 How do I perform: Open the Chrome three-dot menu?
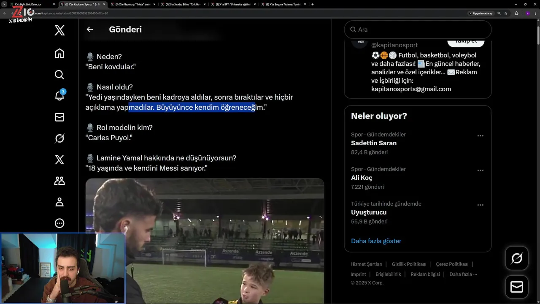(535, 13)
